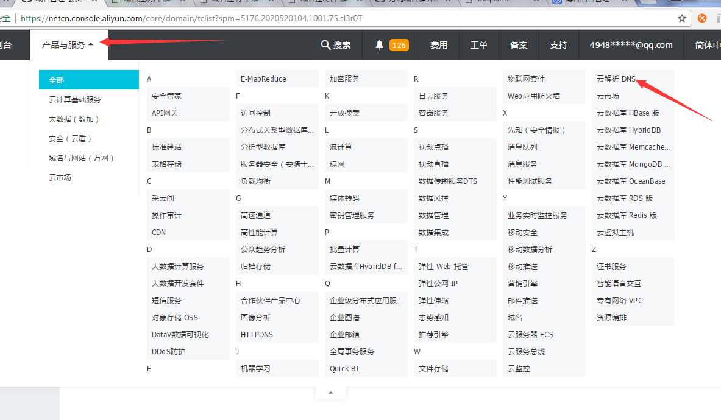
Task: Open the 备案 menu
Action: point(519,45)
